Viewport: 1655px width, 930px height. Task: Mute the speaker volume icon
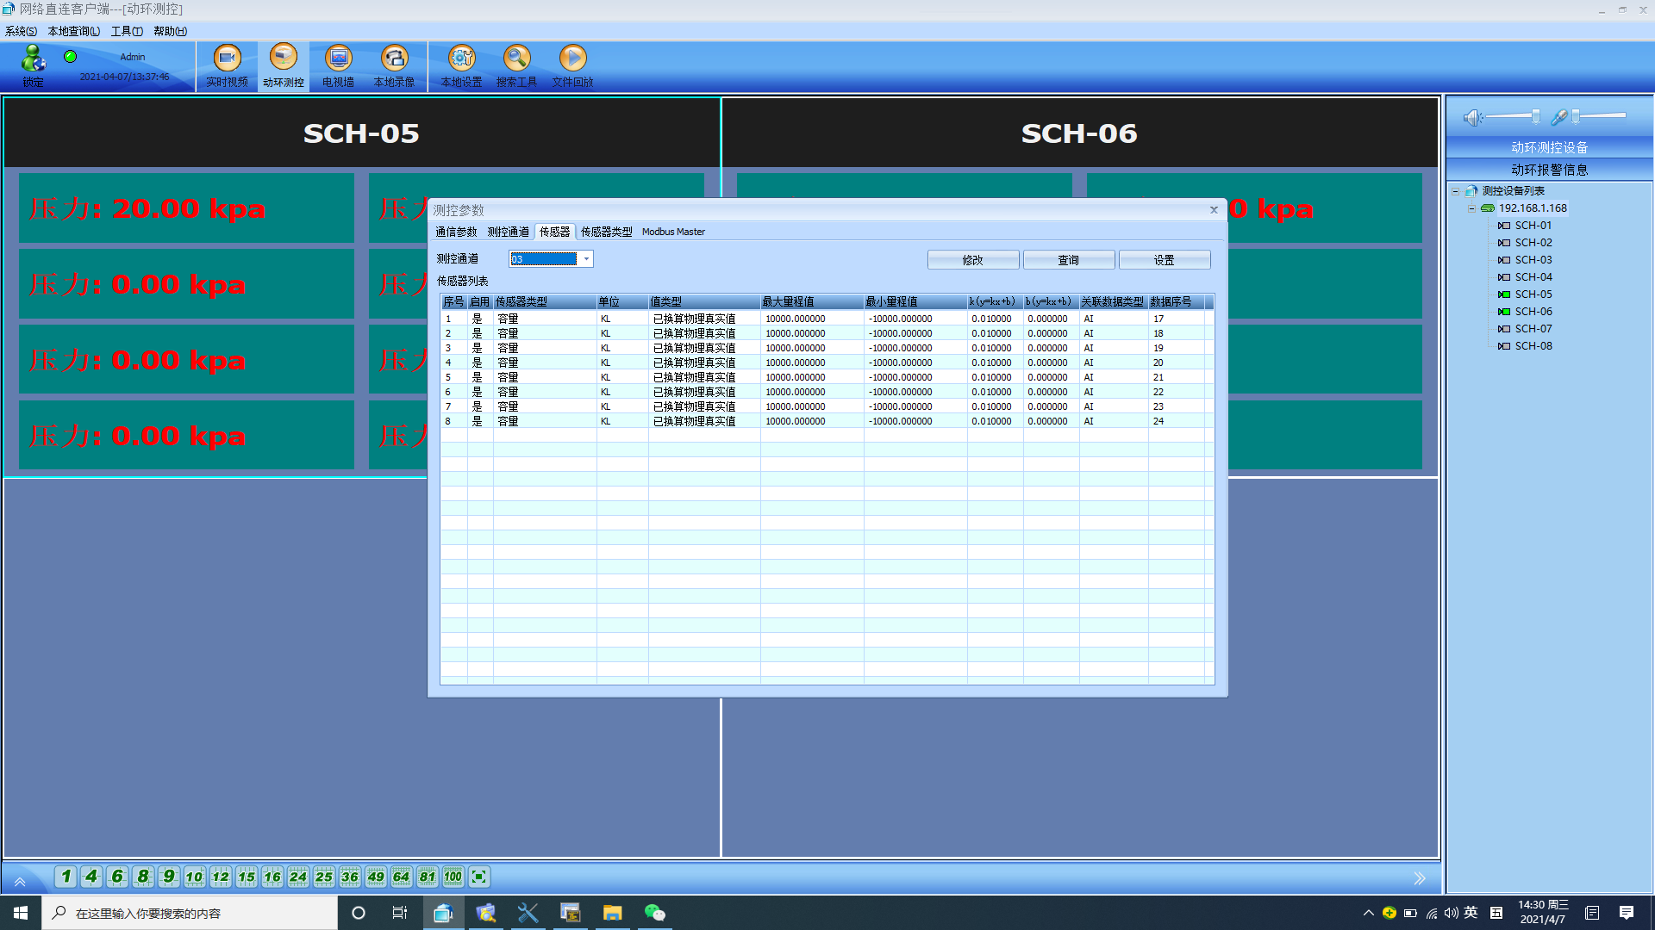1473,117
